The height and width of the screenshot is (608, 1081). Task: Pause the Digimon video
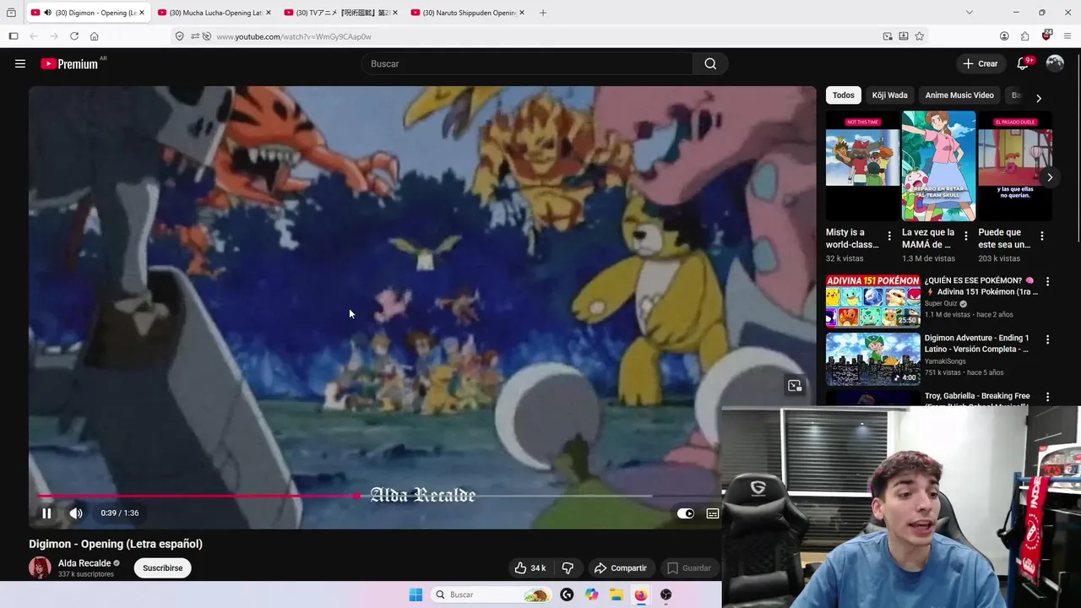coord(46,513)
